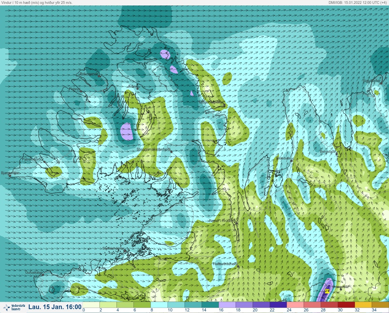The image size is (389, 313).
Task: Pick the red 28–30 m/s legend swatch
Action: tap(329, 304)
